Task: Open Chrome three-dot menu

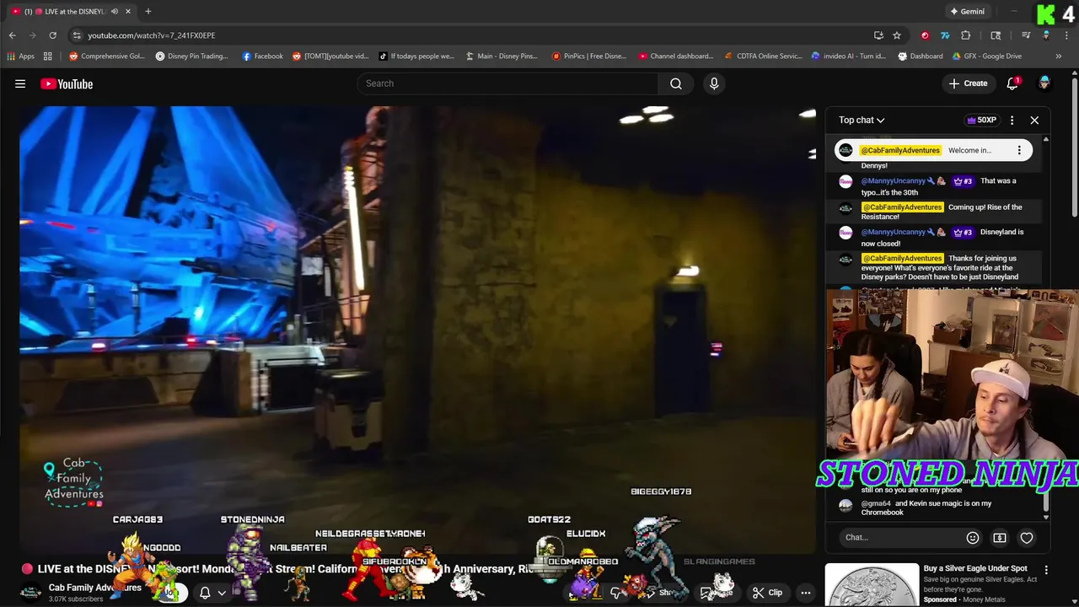Action: (x=1066, y=35)
